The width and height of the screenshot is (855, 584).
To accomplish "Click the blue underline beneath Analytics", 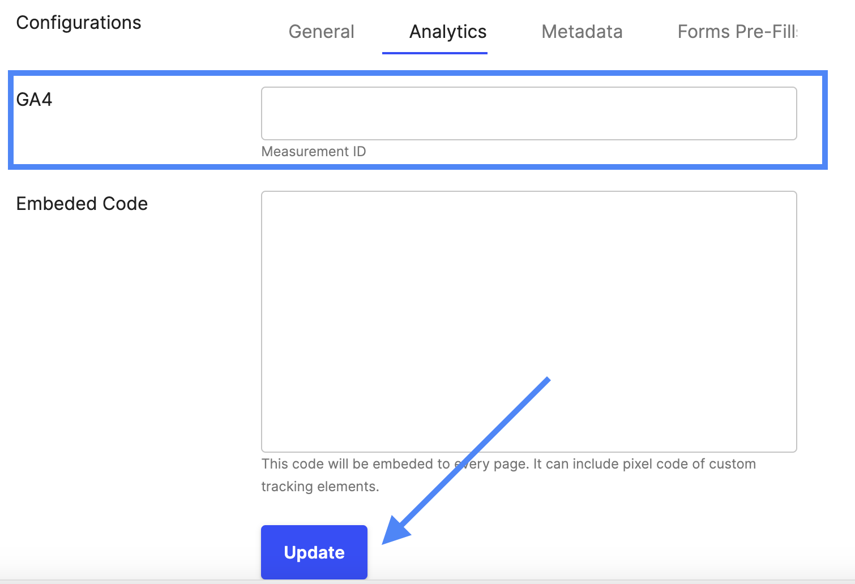I will pos(435,53).
